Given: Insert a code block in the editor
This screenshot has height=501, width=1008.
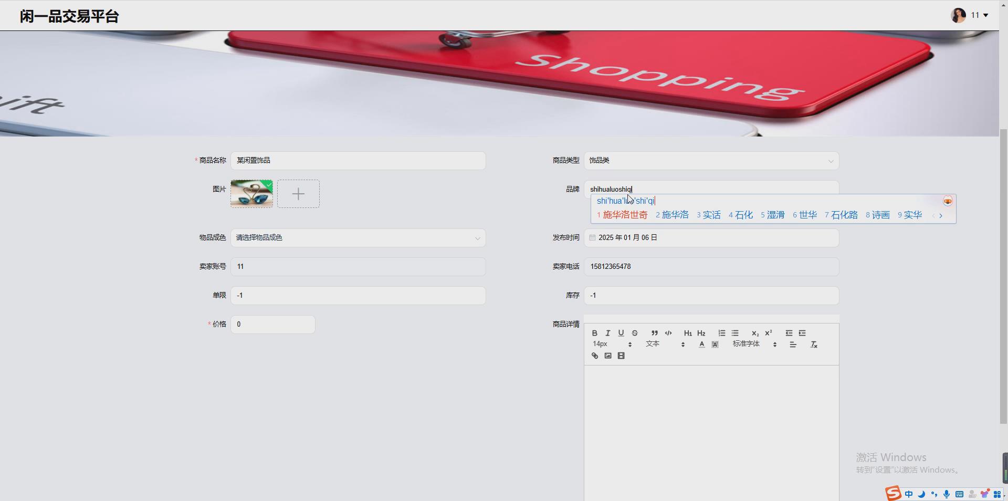Looking at the screenshot, I should [668, 333].
